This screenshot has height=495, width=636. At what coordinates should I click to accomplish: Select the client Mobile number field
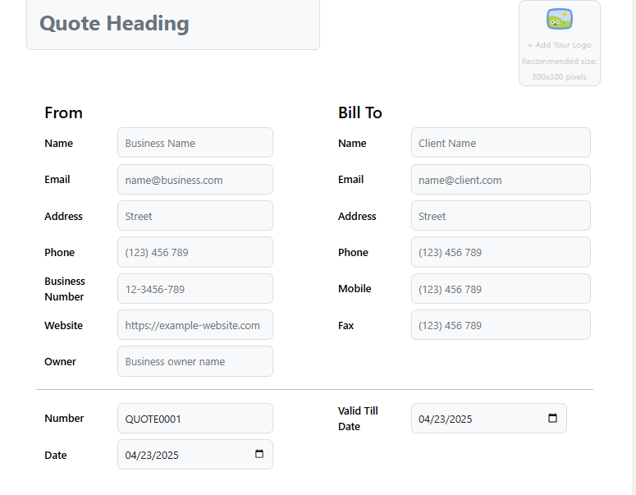(500, 289)
